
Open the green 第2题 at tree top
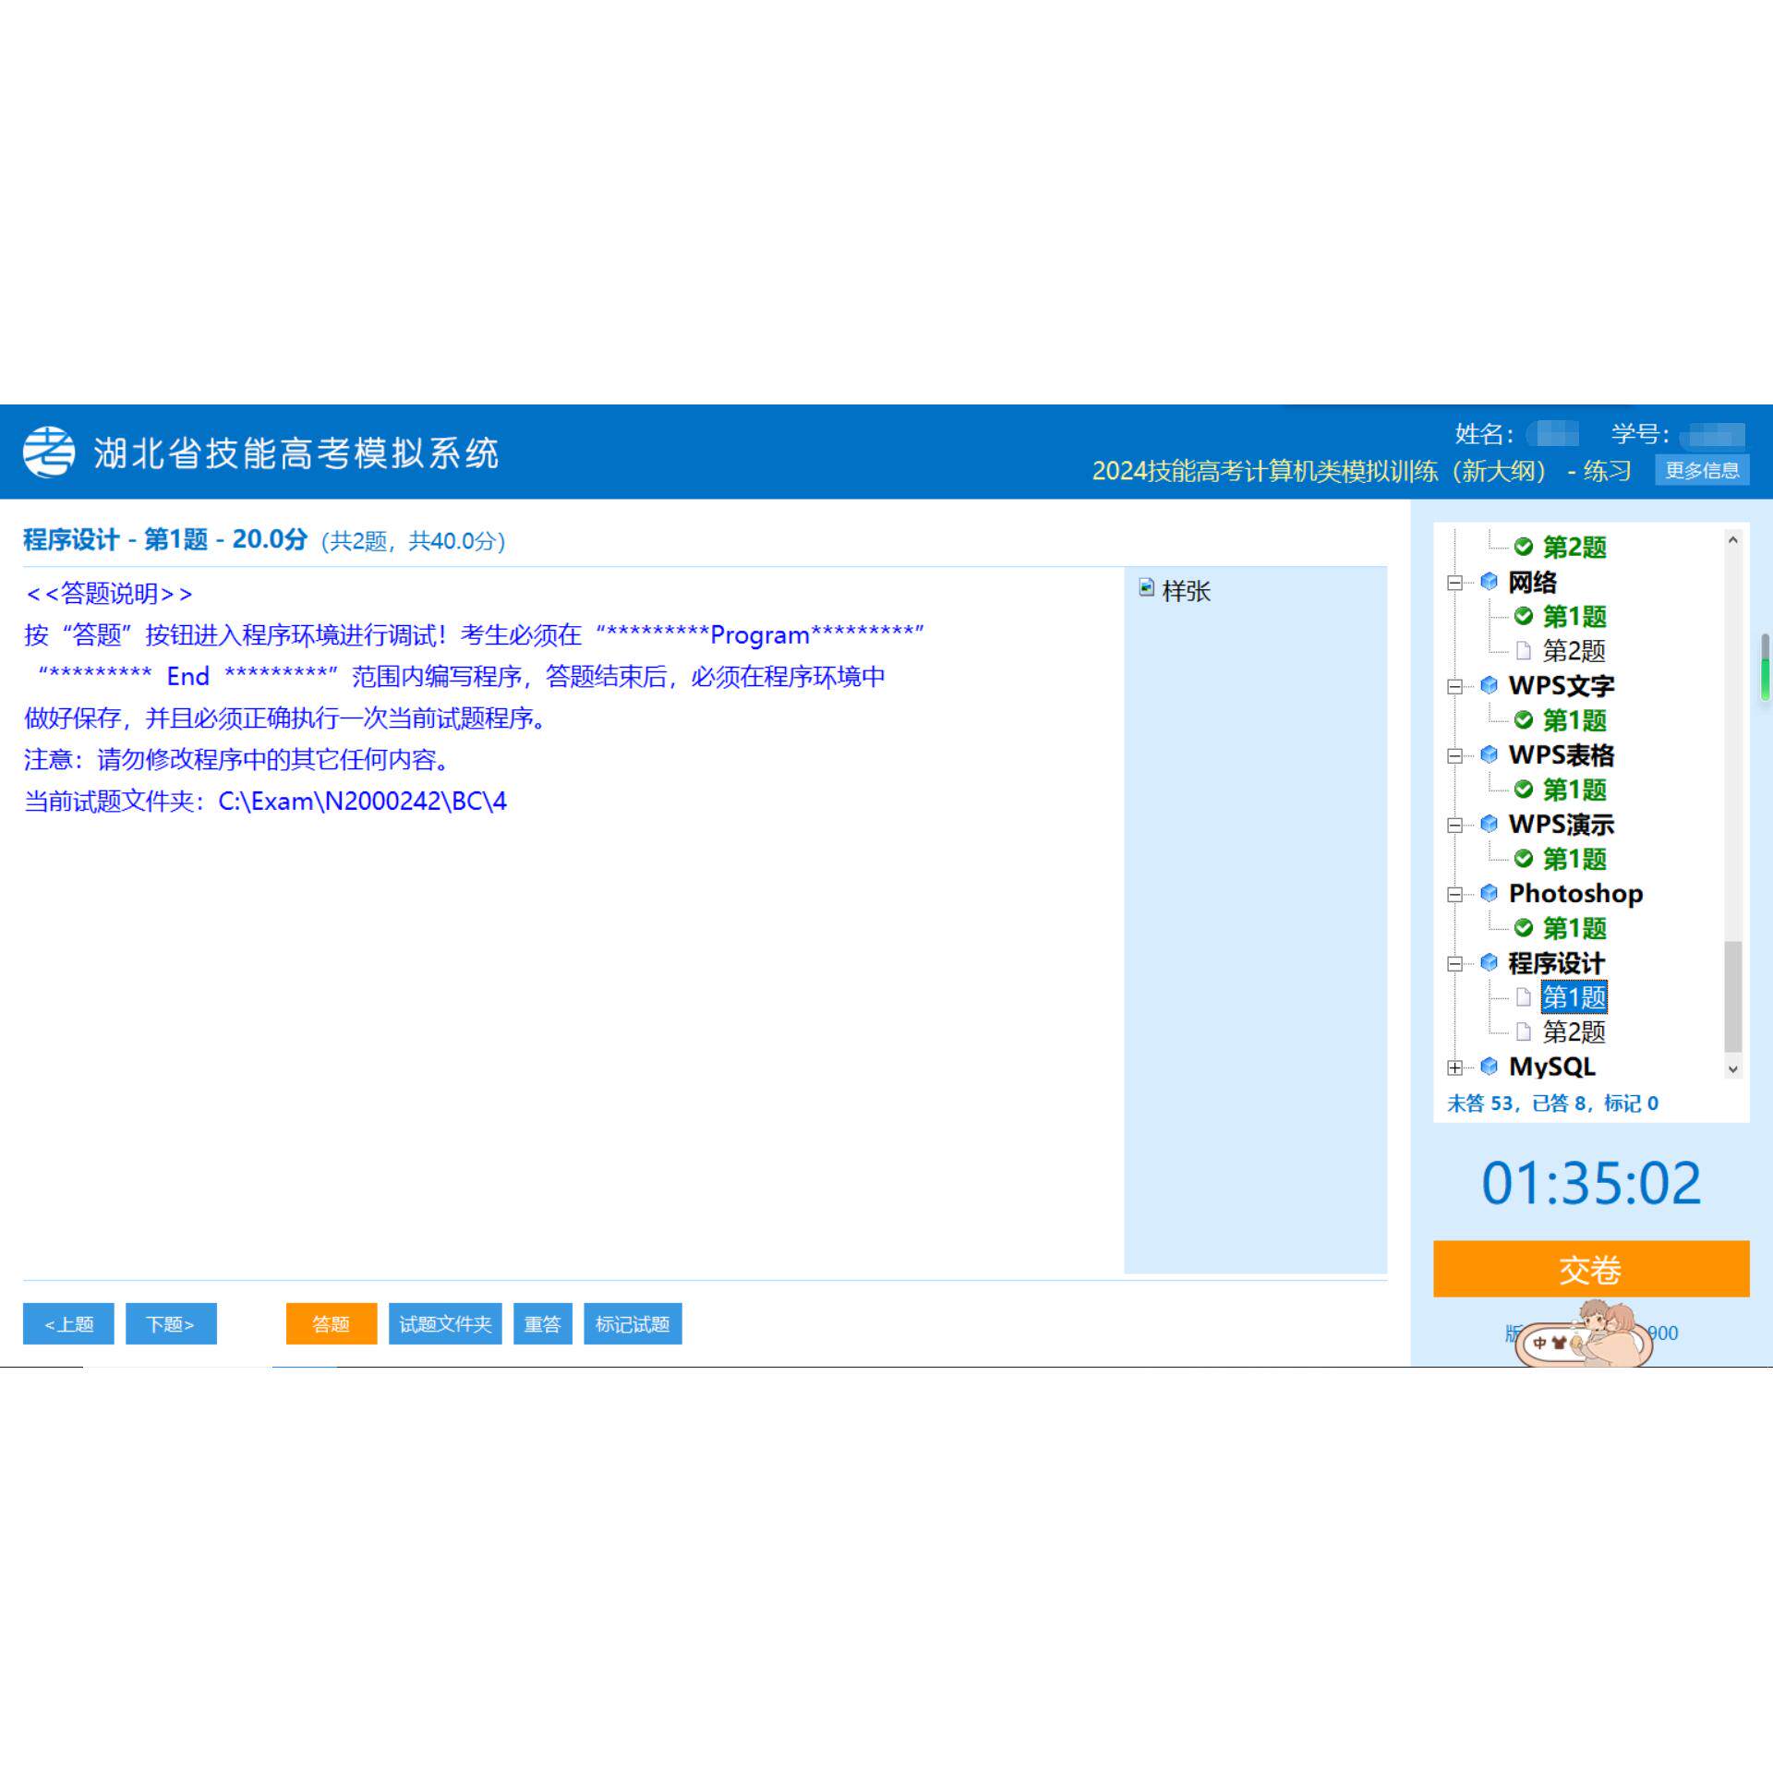(x=1574, y=547)
